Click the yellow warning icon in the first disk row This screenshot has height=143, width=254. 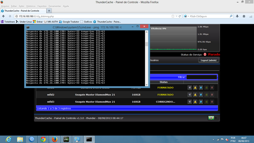pos(195,88)
